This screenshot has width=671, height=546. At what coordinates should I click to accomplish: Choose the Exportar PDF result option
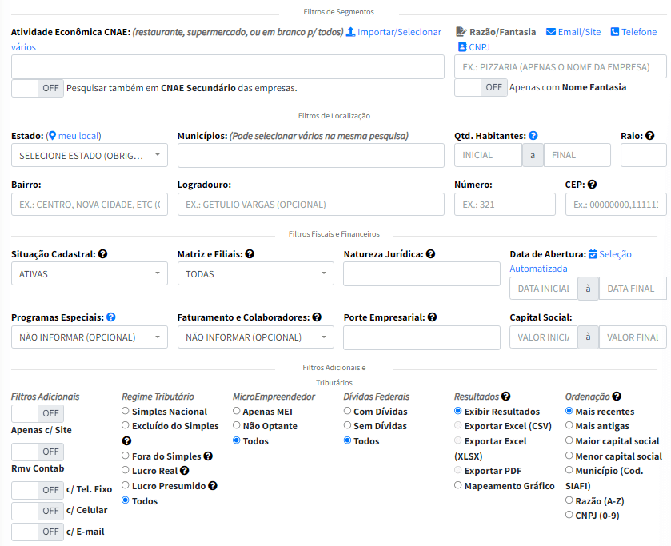pos(458,470)
